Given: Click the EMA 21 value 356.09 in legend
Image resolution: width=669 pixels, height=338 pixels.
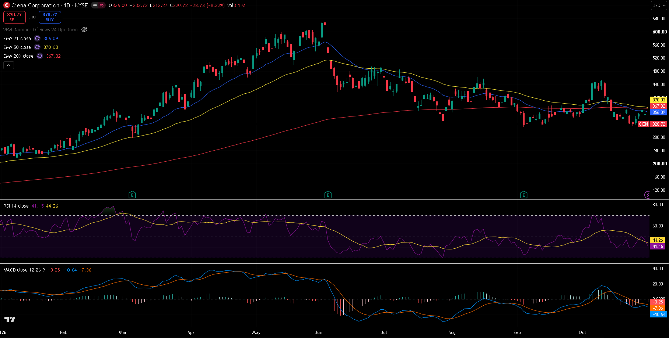Looking at the screenshot, I should tap(51, 39).
